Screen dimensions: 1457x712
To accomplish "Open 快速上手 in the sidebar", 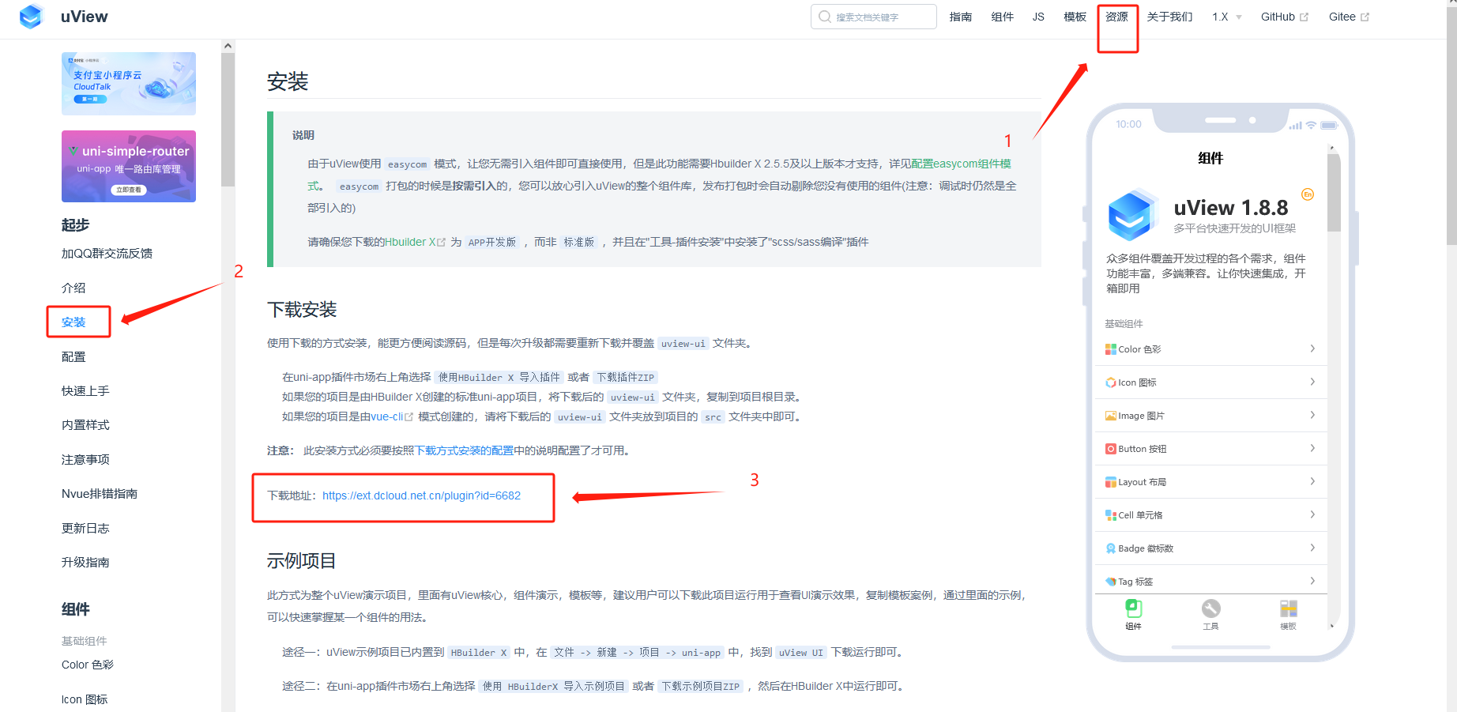I will [85, 391].
